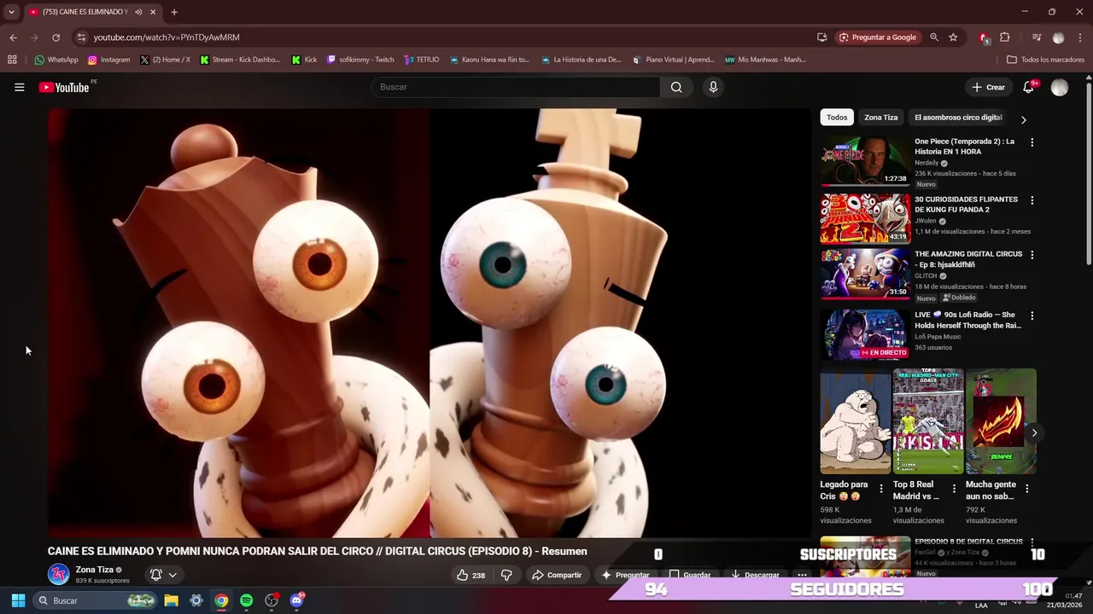Open Kaoru Hana wa Rin bookmark
The height and width of the screenshot is (614, 1093).
tap(489, 60)
